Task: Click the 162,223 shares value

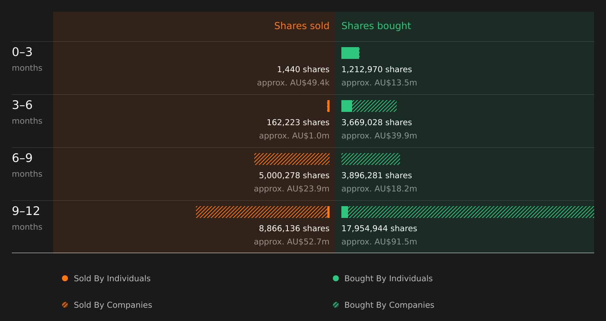Action: [298, 122]
